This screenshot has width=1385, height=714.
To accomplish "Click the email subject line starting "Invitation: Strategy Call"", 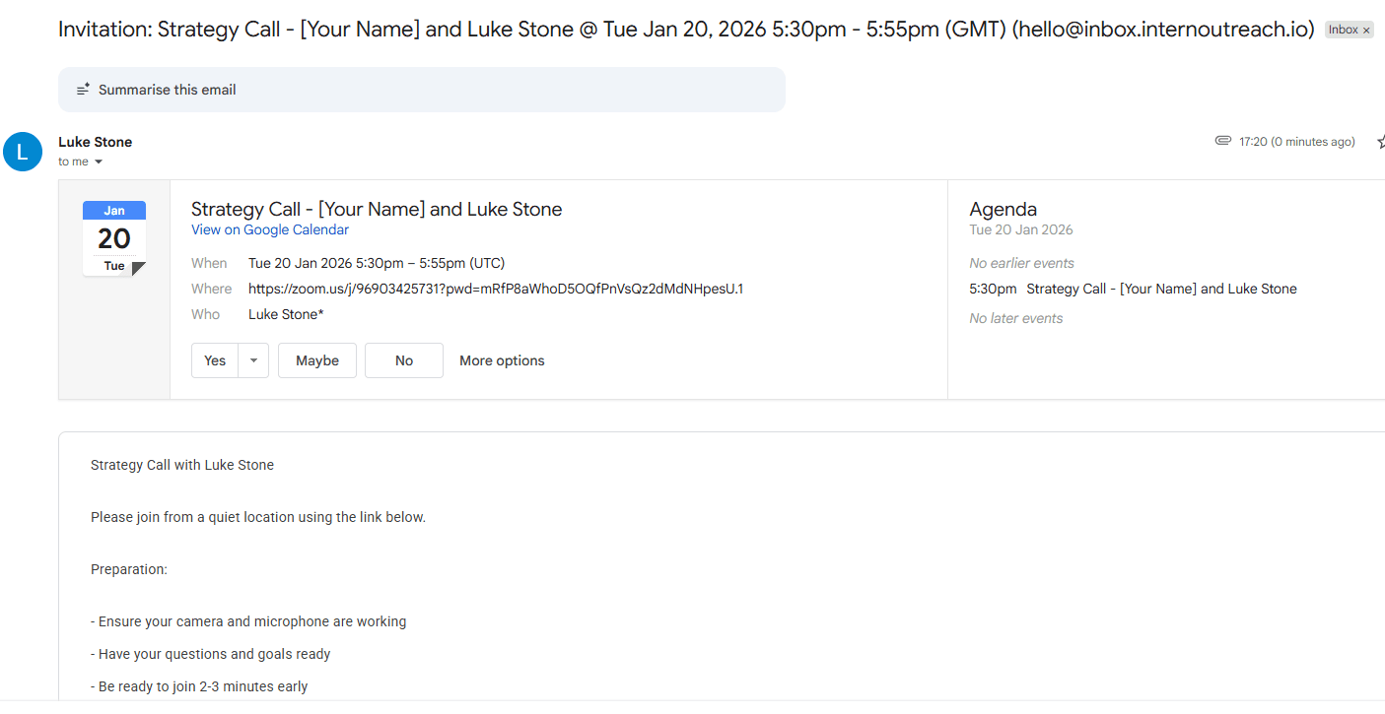I will coord(686,30).
